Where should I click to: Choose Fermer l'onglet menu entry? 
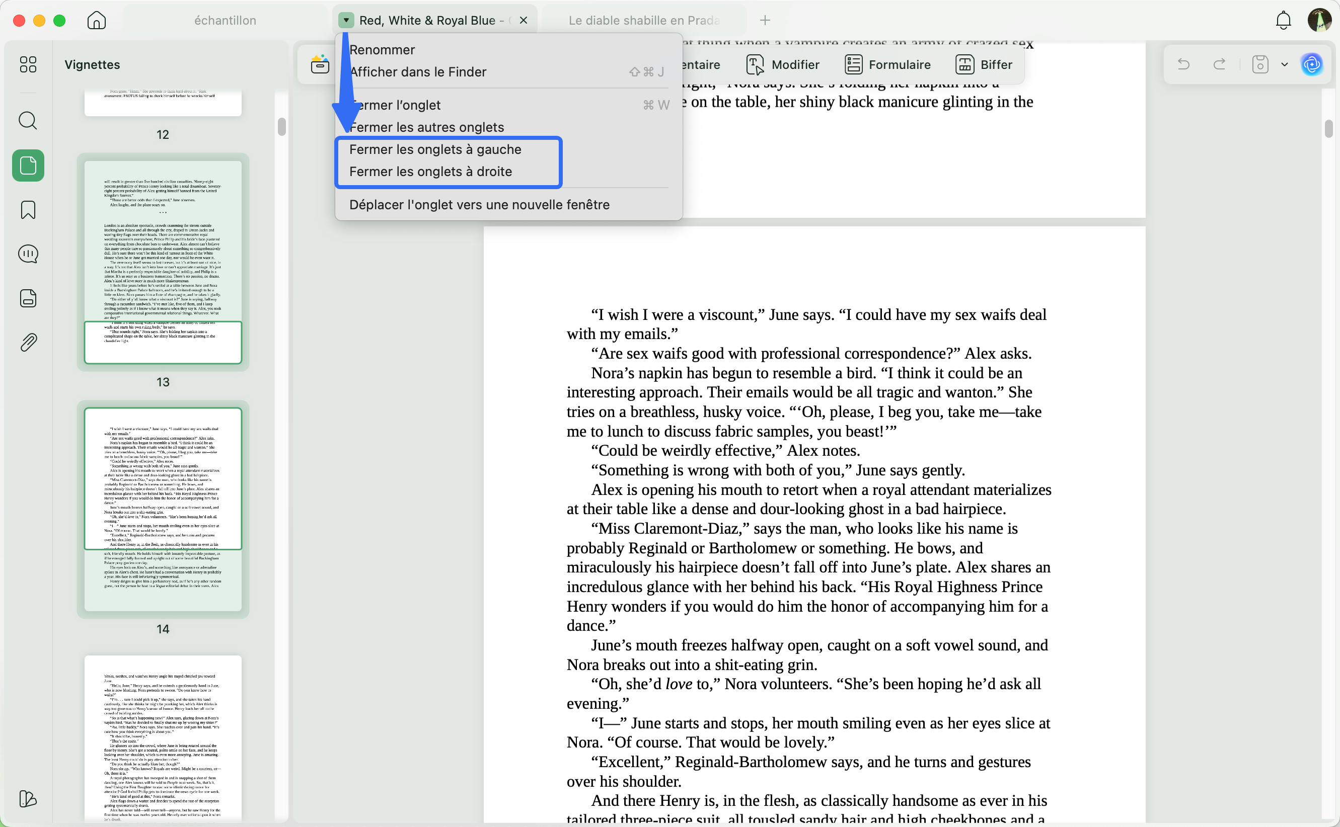click(509, 105)
